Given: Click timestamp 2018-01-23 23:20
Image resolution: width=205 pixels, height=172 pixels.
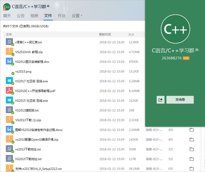Looking at the screenshot, I should [112, 42].
